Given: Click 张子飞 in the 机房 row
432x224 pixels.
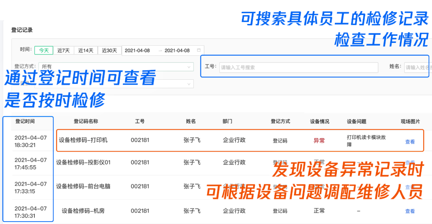Looking at the screenshot, I should pyautogui.click(x=192, y=211).
